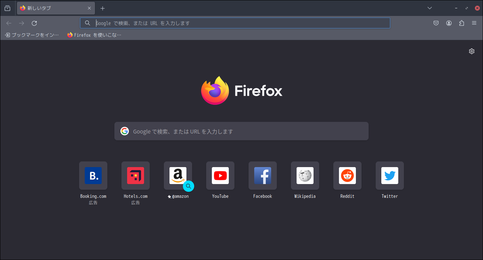Open the Extensions panel
The image size is (483, 260).
461,23
